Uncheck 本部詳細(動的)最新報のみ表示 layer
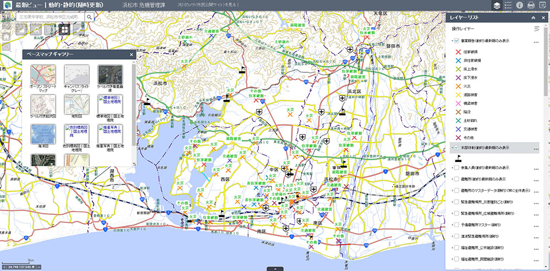The width and height of the screenshot is (550, 271). [x=457, y=148]
